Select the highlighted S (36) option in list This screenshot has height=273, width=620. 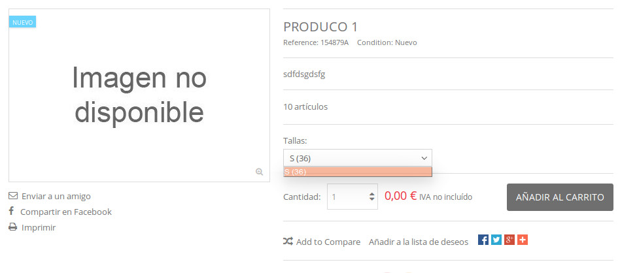point(357,172)
